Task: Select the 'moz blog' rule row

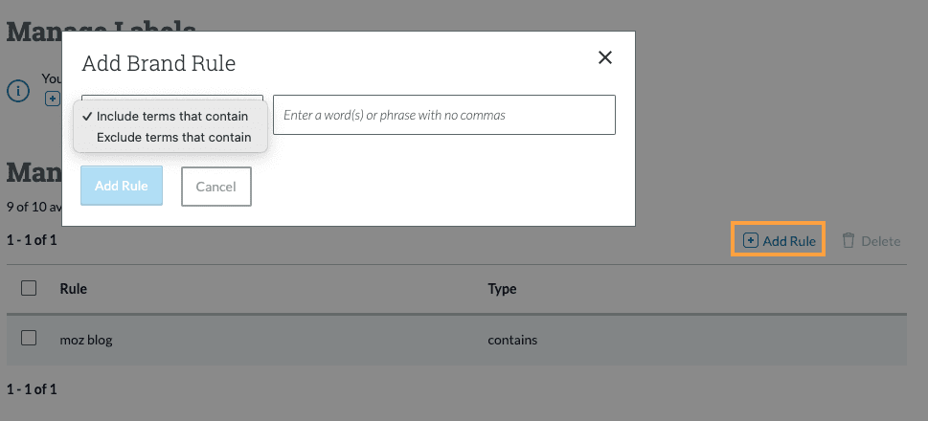Action: coord(86,340)
